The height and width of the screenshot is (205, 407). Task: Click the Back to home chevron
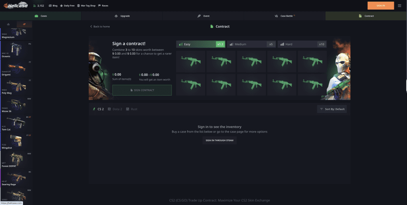[x=91, y=27]
